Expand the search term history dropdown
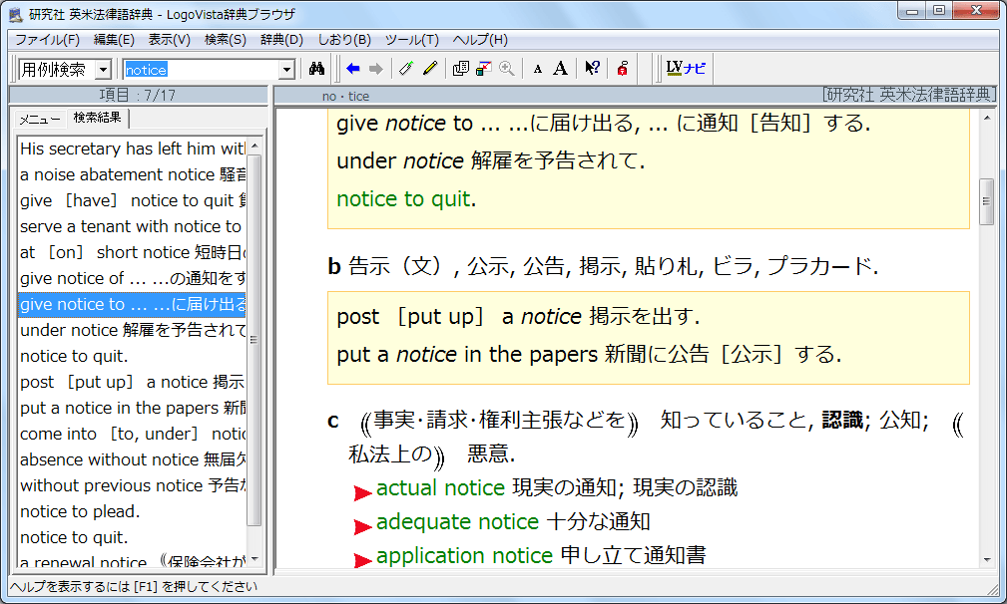The image size is (1007, 604). click(x=287, y=70)
